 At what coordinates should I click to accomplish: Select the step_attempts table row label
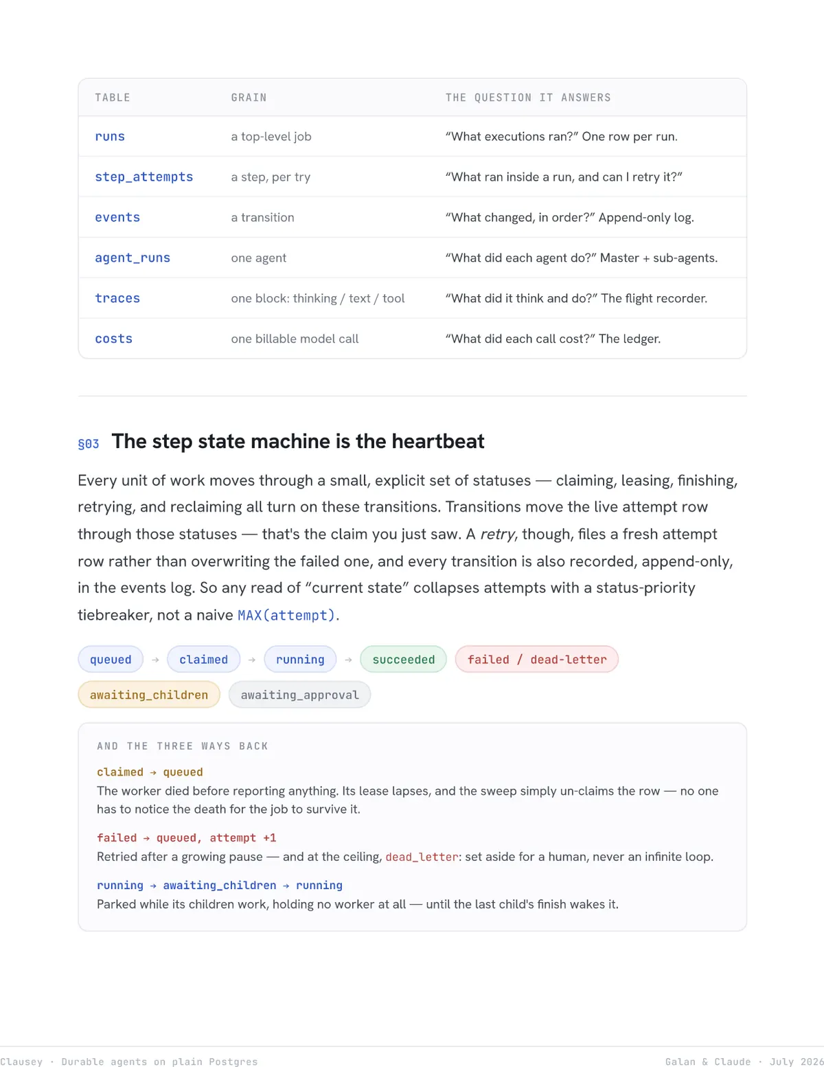click(x=144, y=177)
